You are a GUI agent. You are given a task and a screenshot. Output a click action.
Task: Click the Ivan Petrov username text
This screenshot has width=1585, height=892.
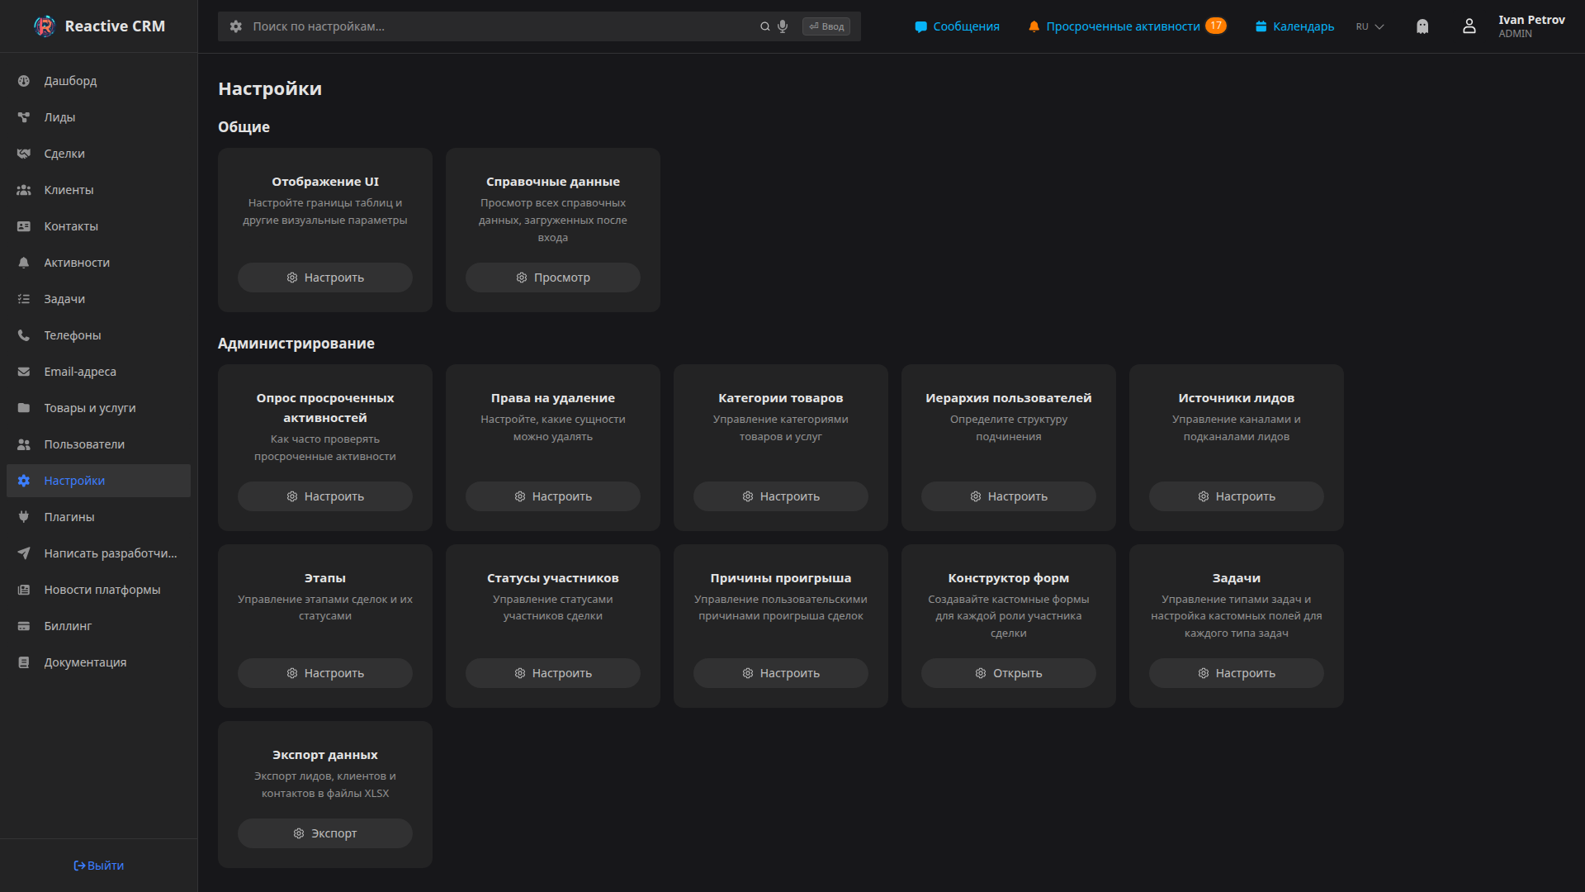click(x=1531, y=20)
